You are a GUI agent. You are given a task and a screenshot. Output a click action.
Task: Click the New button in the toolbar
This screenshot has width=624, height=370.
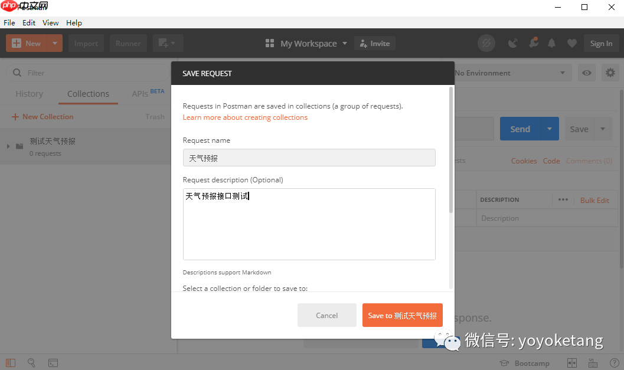[x=27, y=43]
